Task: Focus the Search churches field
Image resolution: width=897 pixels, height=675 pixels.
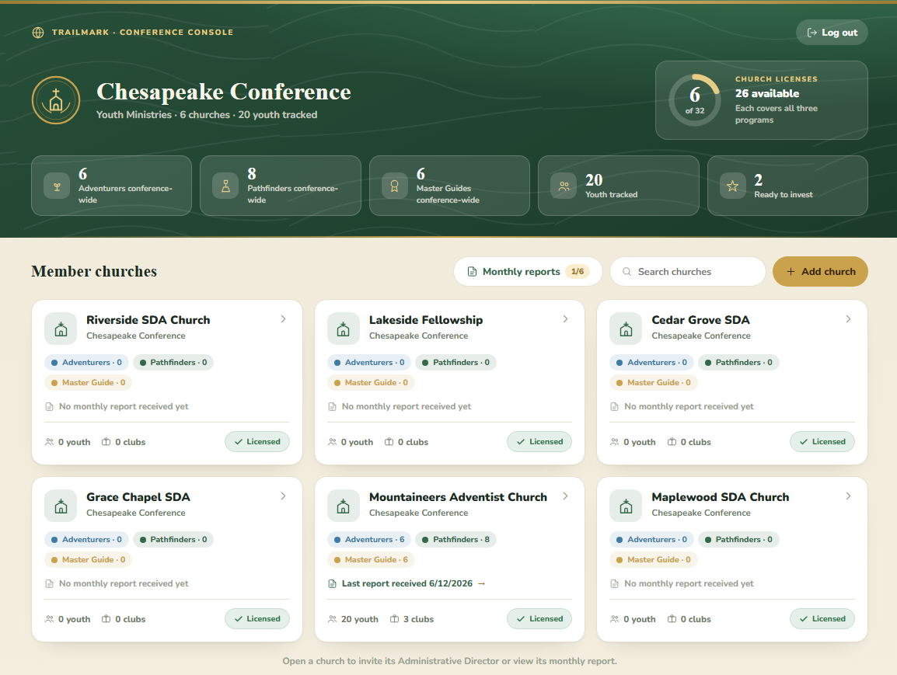Action: coord(688,272)
